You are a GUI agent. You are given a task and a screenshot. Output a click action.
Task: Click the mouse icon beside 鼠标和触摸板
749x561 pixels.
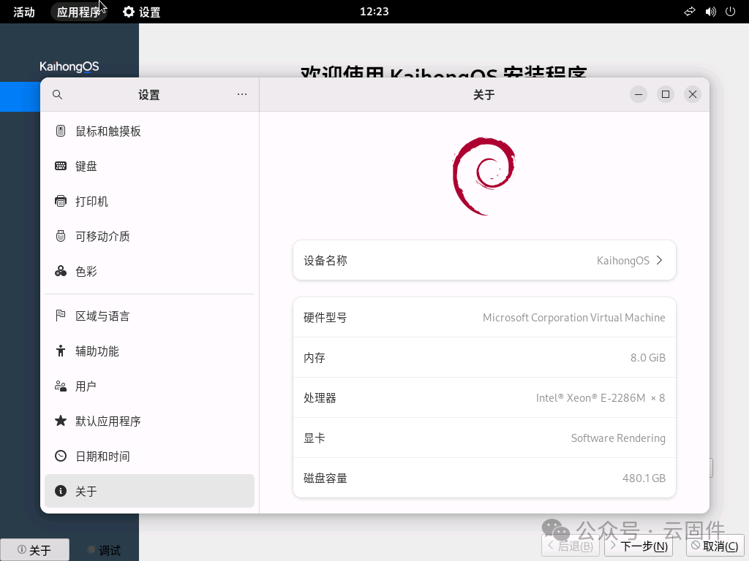pos(61,131)
